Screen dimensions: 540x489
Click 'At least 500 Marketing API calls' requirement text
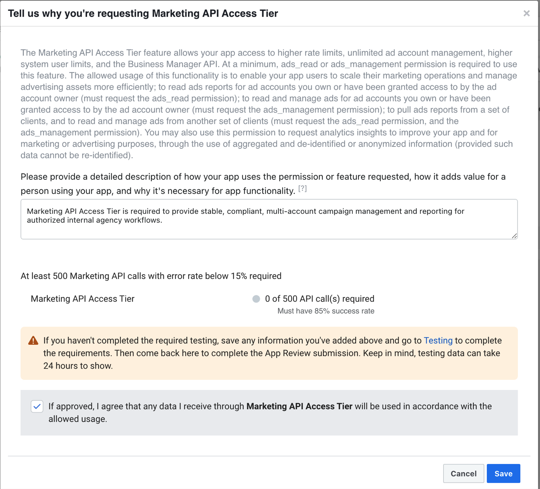(151, 276)
